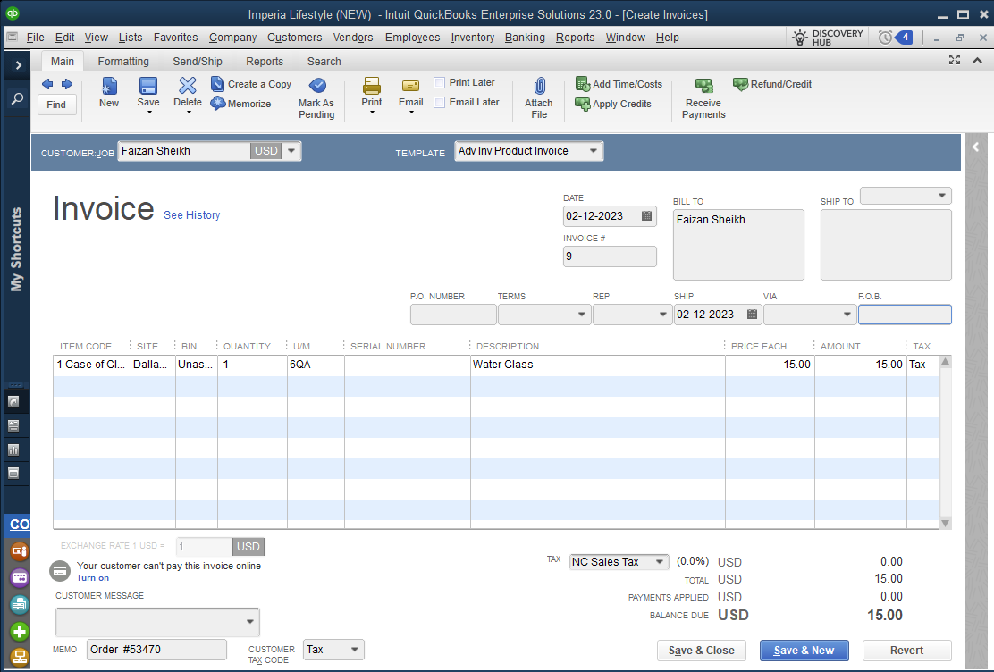Open the Inventory menu

(473, 38)
